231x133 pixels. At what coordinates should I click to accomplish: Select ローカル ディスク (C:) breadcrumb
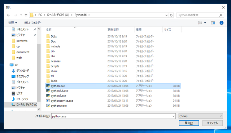pos(58,15)
